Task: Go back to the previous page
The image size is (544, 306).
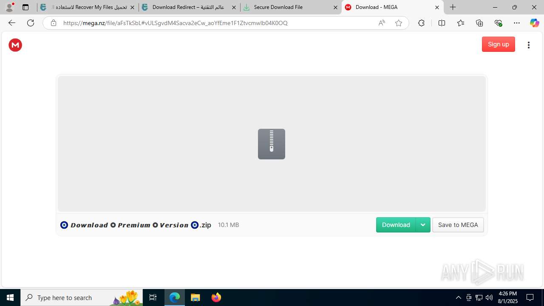Action: point(12,23)
